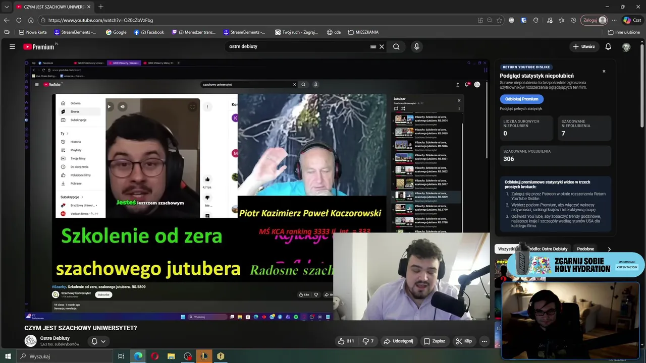The image size is (646, 363).
Task: Click the Odblokuj Premium button
Action: (521, 99)
